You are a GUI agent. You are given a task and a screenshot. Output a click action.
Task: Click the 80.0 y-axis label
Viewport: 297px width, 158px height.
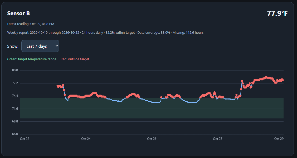point(15,70)
